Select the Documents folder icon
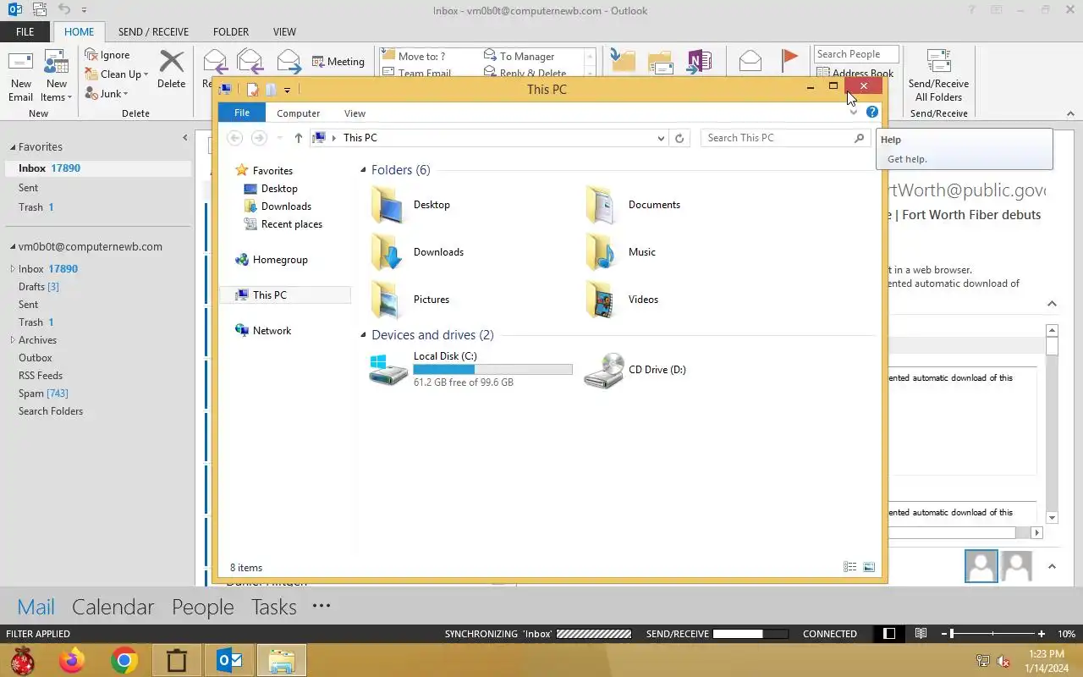Image resolution: width=1083 pixels, height=677 pixels. [602, 205]
